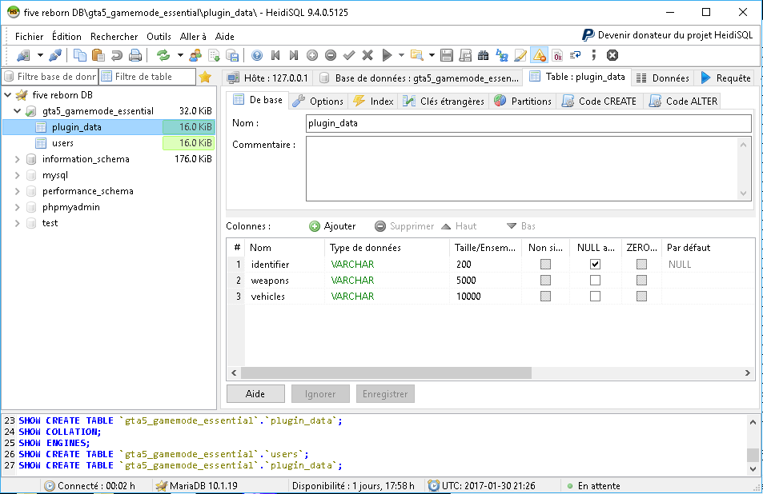Click the Delete row minus icon
Viewport: 763px width, 494px height.
[x=331, y=55]
